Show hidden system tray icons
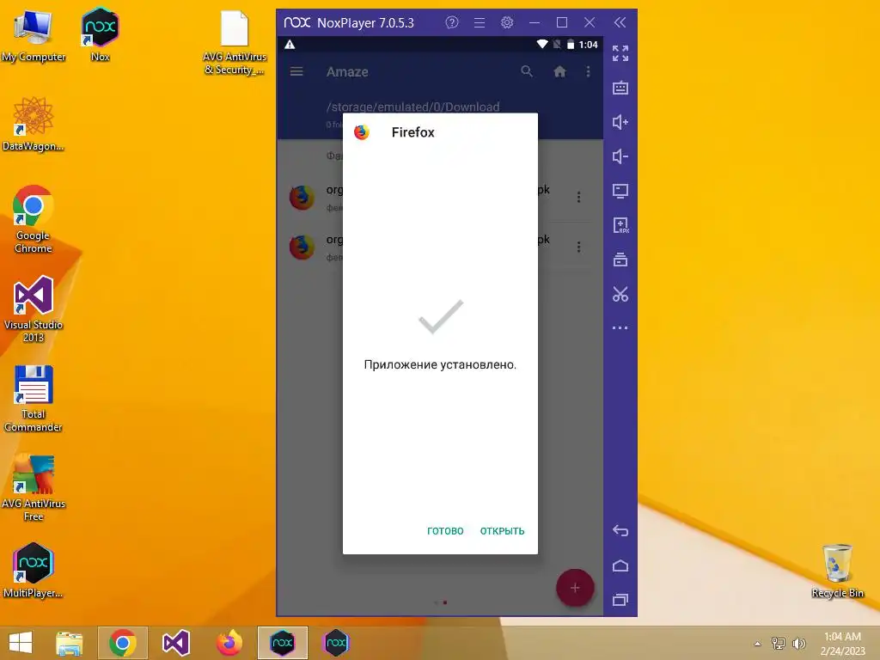Screen dimensions: 880x660 coord(758,644)
